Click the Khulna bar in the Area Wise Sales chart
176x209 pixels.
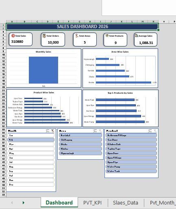click(124, 82)
